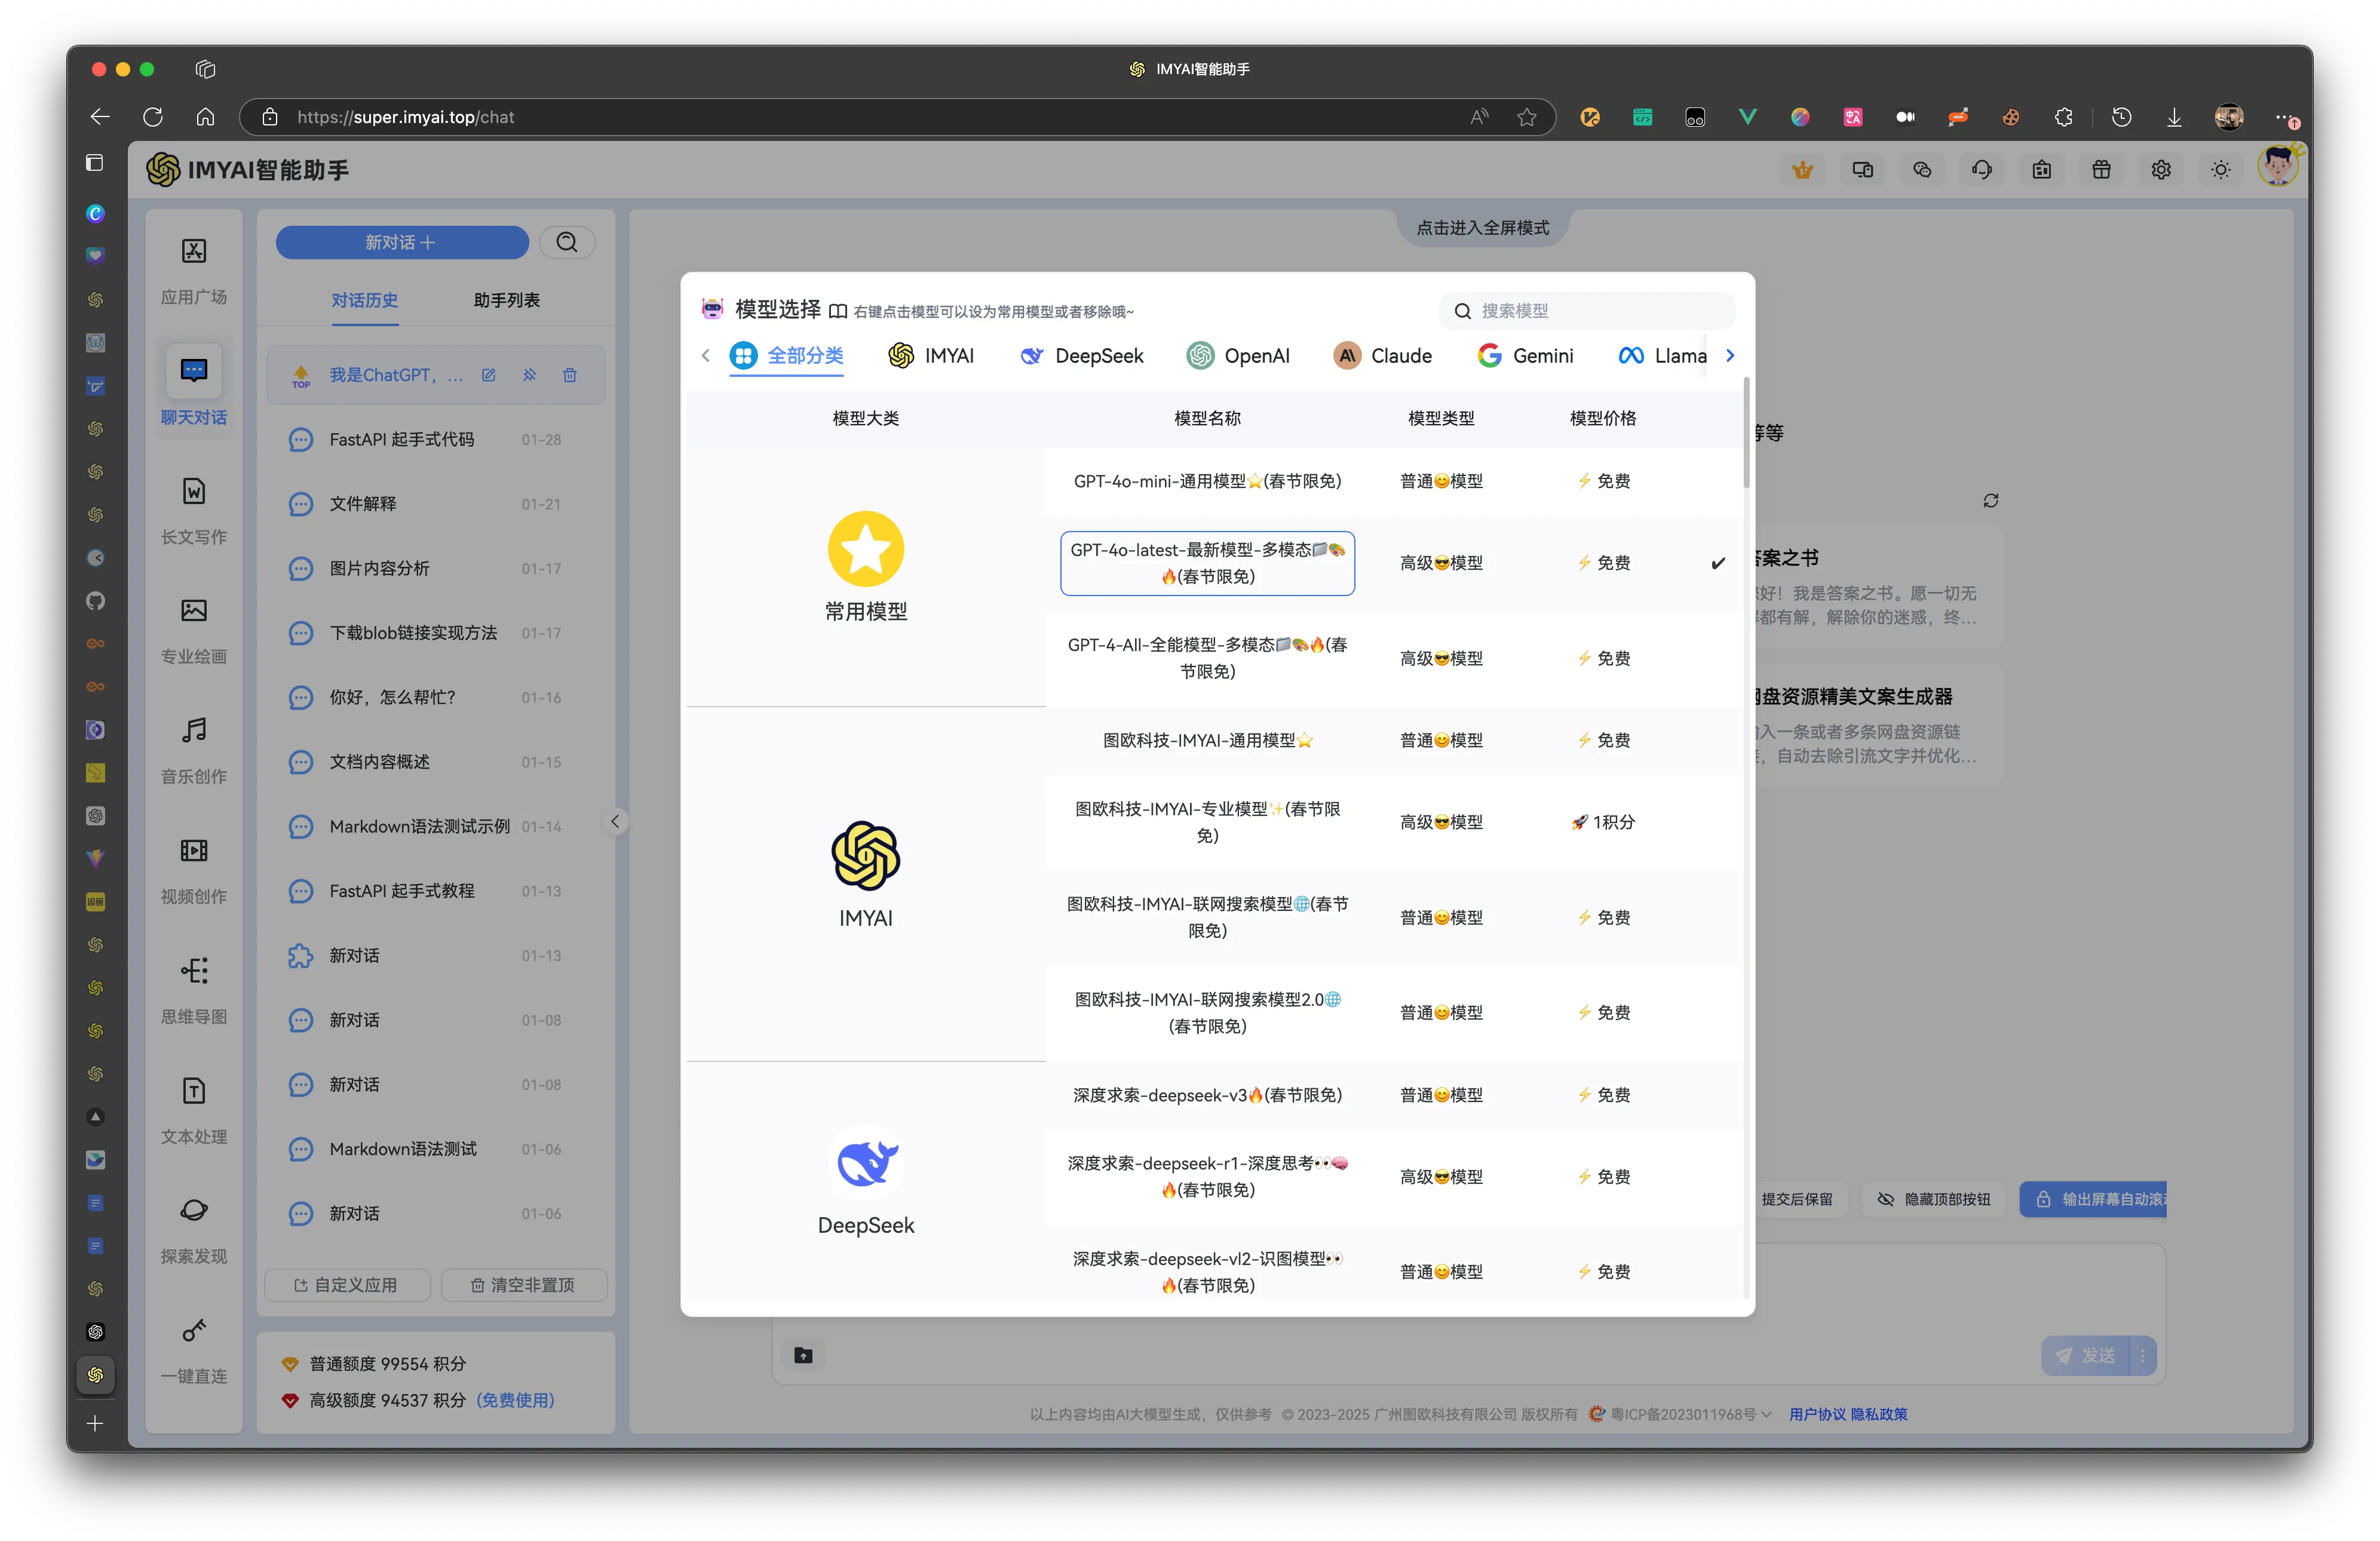
Task: Open the browser extensions puzzle icon
Action: (x=2063, y=117)
